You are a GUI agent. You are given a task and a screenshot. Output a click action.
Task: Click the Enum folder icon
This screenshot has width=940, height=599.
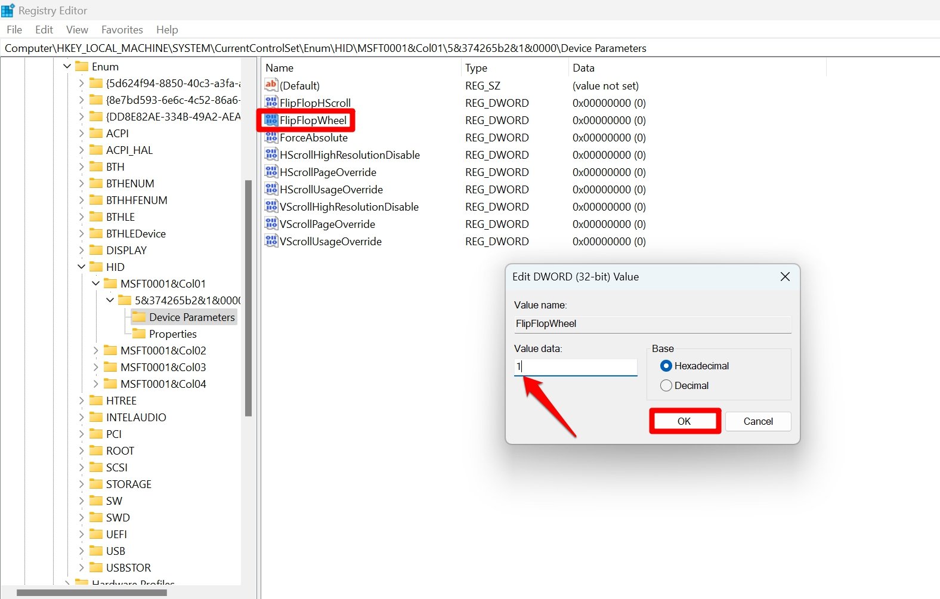click(x=82, y=66)
